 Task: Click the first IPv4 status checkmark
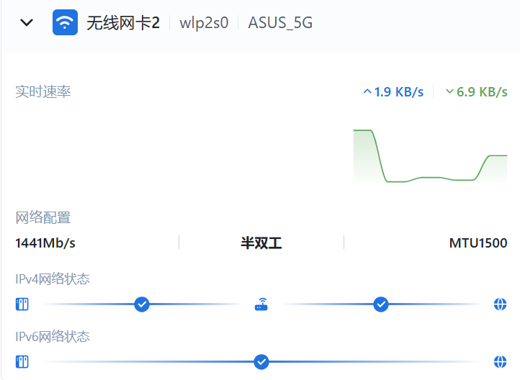142,304
